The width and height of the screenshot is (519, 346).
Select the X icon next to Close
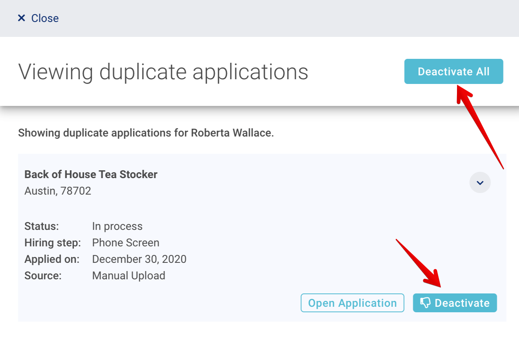coord(22,18)
